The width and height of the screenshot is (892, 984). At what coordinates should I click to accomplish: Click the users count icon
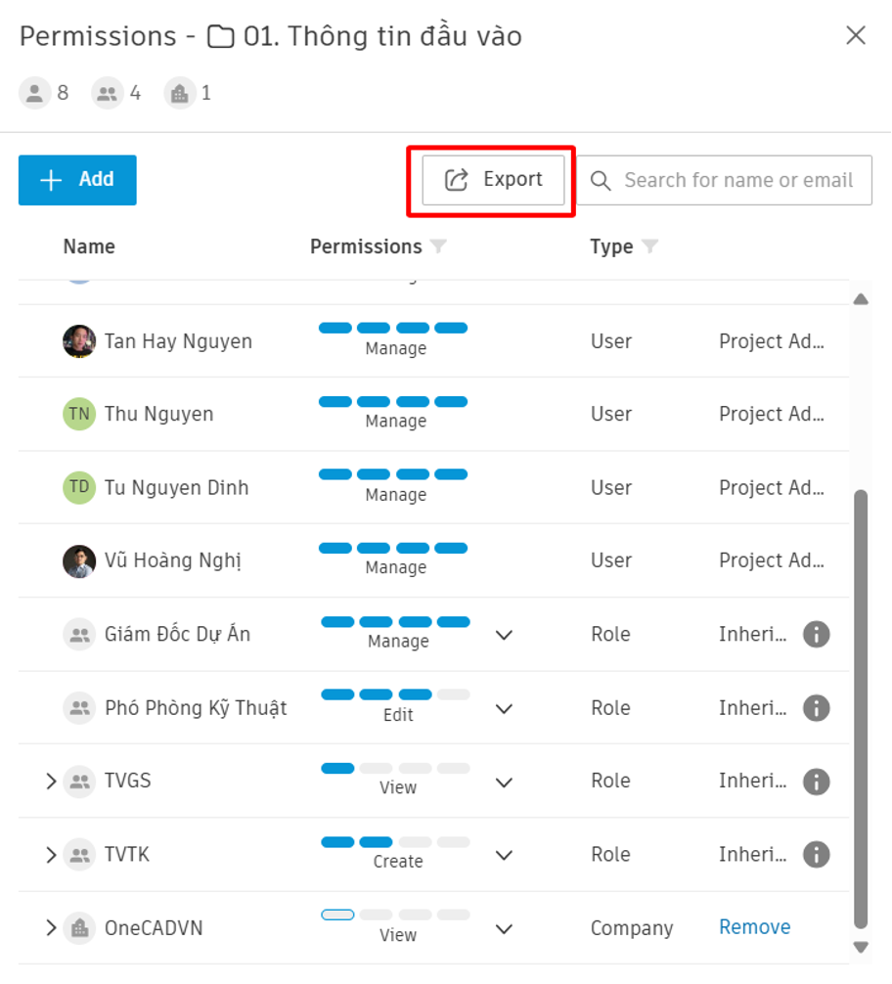[x=34, y=94]
